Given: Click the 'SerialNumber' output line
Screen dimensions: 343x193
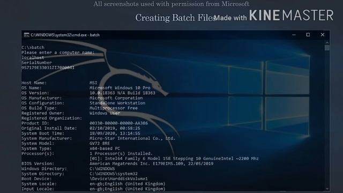Looking at the screenshot, I should (36, 63).
